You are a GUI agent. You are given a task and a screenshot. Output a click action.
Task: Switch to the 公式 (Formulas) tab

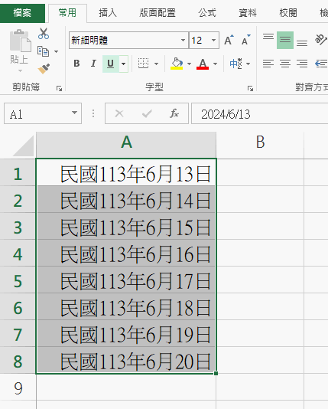(207, 13)
